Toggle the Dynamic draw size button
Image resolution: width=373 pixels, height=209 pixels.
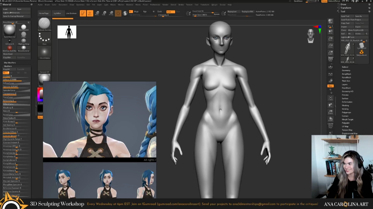[216, 14]
